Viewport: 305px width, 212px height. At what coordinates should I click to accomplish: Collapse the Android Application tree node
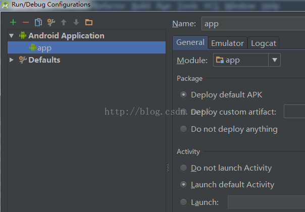[x=12, y=36]
